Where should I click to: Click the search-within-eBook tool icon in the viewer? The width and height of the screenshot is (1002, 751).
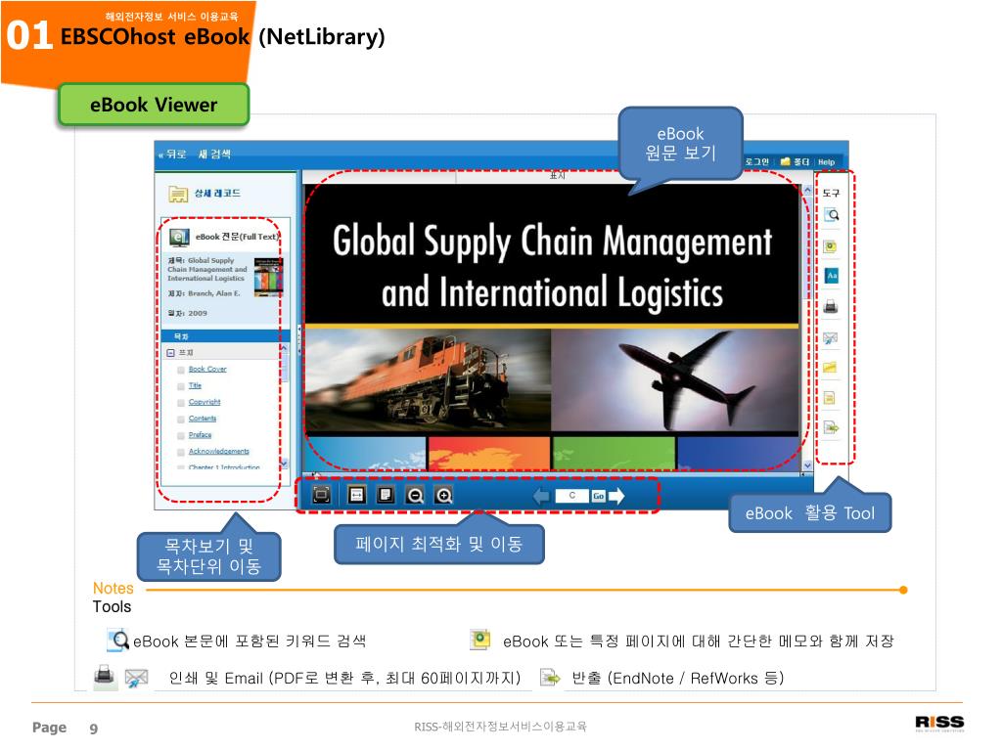(x=831, y=215)
